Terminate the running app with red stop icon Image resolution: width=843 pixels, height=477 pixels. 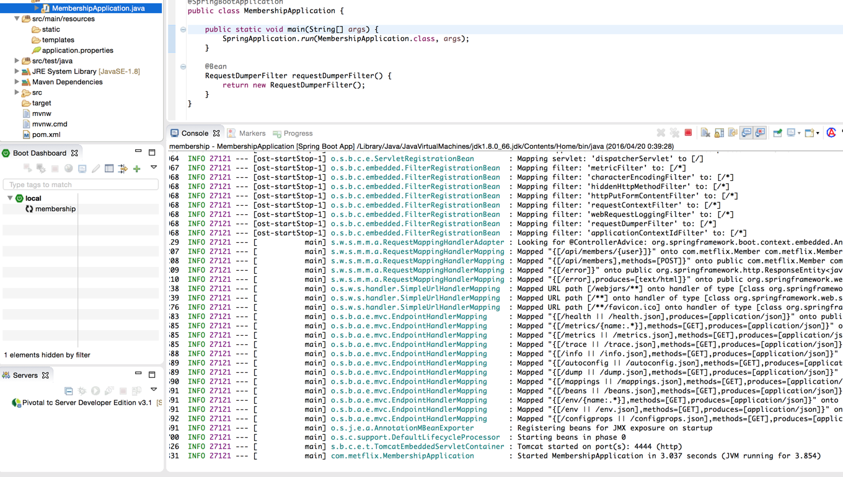point(688,133)
